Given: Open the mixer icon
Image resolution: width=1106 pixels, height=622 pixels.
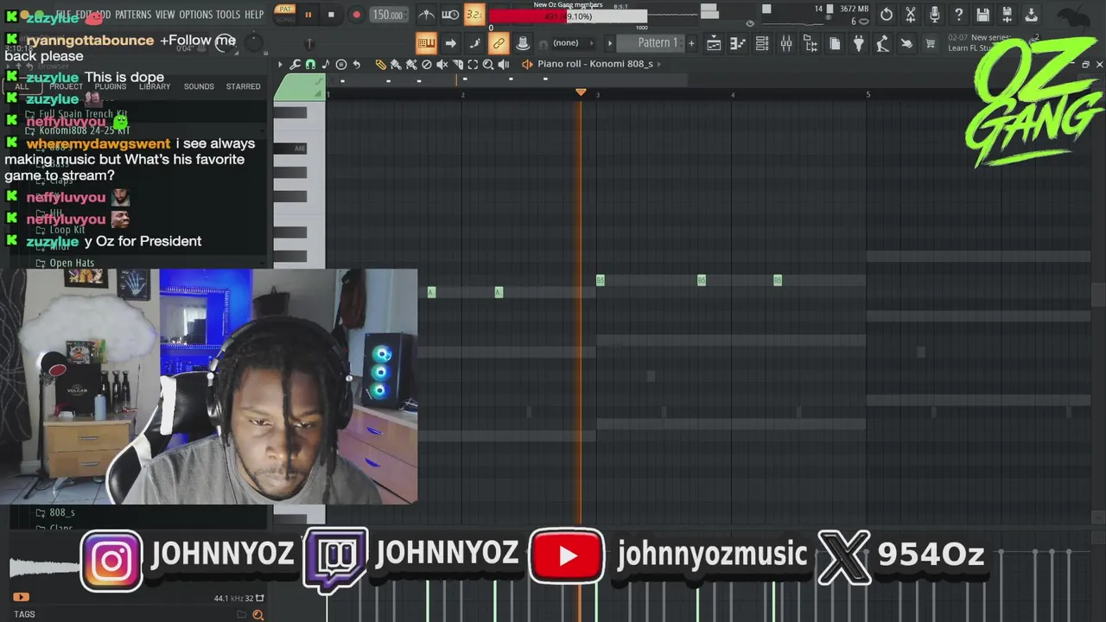Looking at the screenshot, I should pos(786,44).
